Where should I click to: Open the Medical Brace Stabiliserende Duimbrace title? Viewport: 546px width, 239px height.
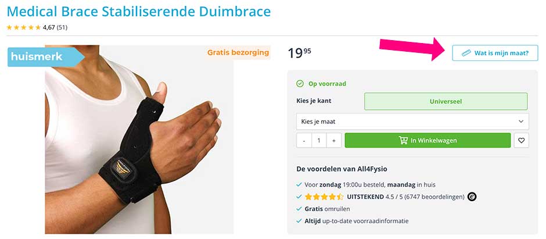tap(139, 12)
